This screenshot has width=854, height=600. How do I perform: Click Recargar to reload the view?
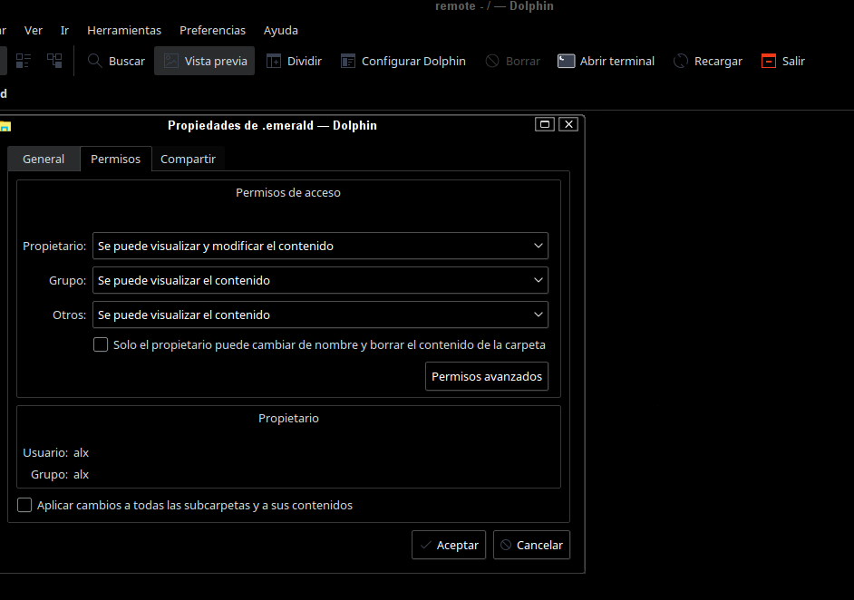(x=707, y=61)
